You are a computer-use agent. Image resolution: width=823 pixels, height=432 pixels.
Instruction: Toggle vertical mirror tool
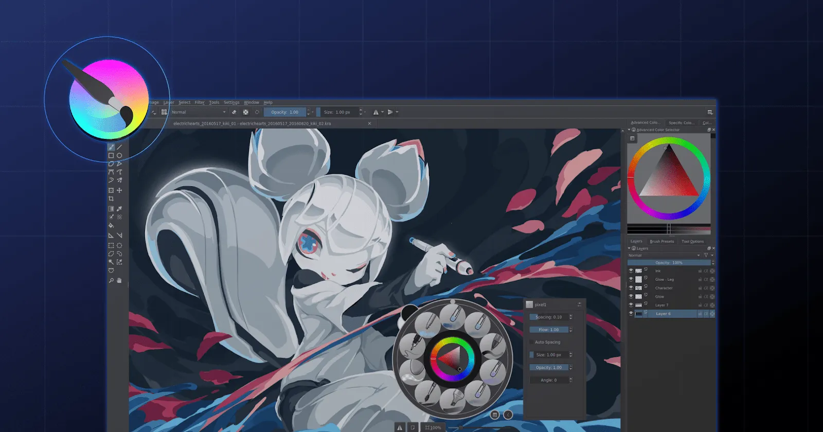coord(390,112)
